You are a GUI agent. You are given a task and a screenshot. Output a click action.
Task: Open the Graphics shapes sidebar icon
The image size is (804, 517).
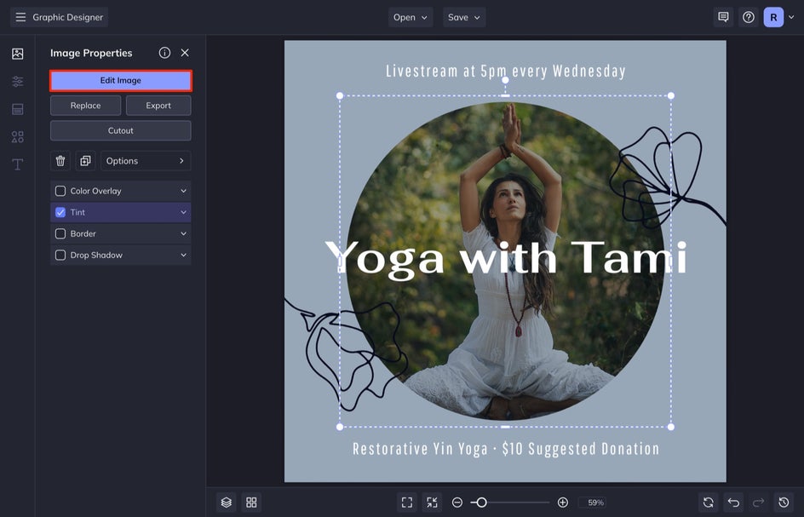coord(17,137)
